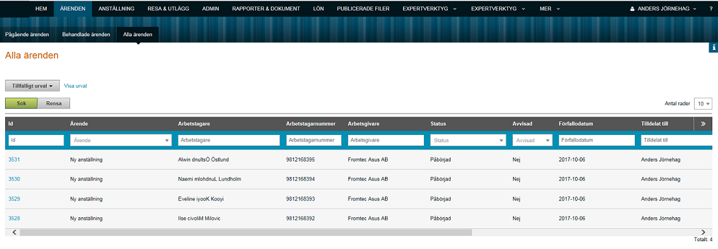The image size is (718, 249).
Task: Select Naemi mlohdnuL Lundholm name cell
Action: pyautogui.click(x=209, y=179)
